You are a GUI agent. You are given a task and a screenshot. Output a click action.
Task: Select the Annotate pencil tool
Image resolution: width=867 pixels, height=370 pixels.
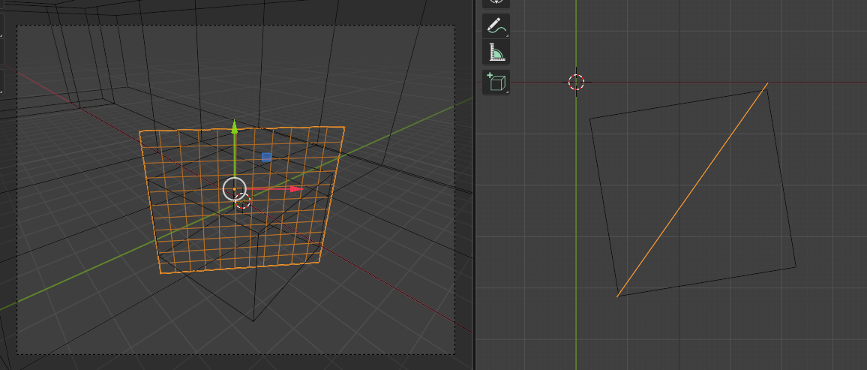[x=496, y=26]
